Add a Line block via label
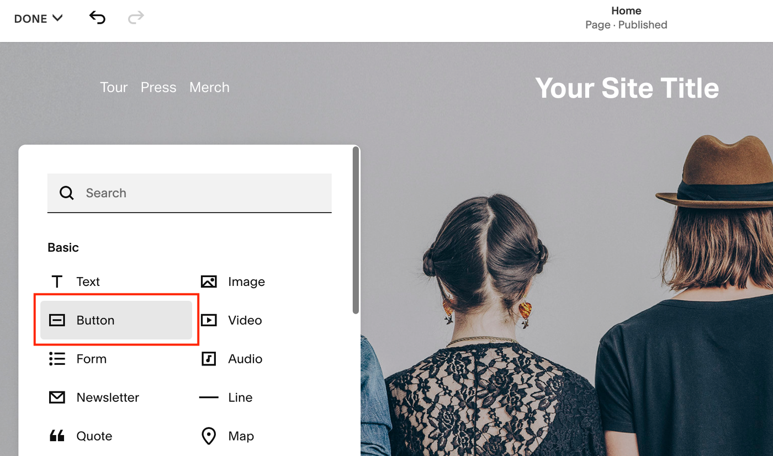The width and height of the screenshot is (773, 456). pos(240,397)
